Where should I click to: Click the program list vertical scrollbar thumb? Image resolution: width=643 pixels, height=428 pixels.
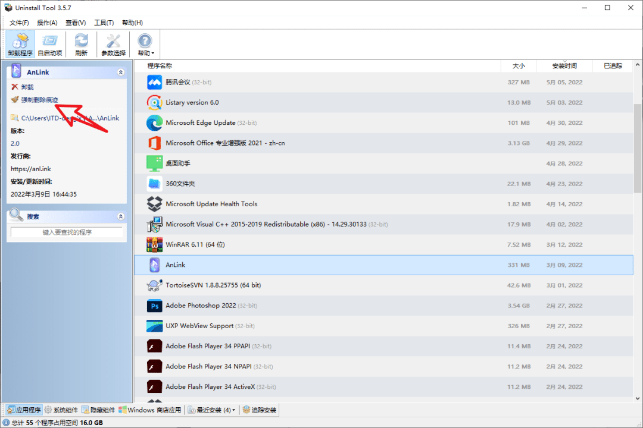point(638,149)
